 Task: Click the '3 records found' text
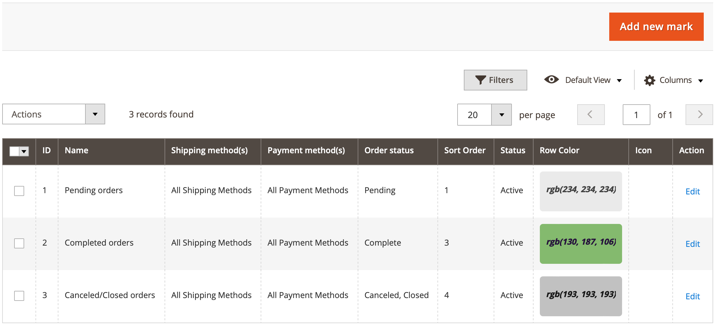161,114
